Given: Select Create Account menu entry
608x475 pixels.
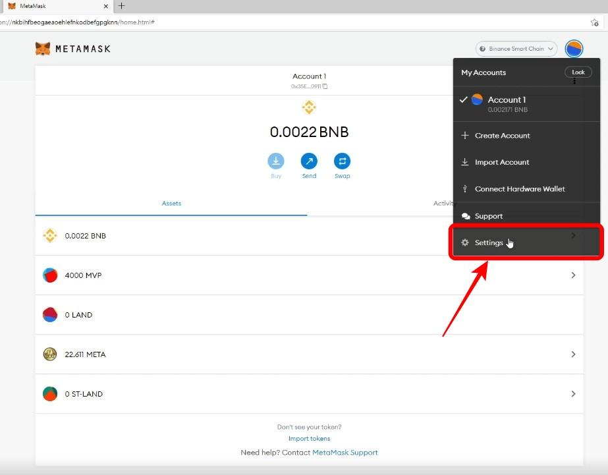Looking at the screenshot, I should coord(526,135).
